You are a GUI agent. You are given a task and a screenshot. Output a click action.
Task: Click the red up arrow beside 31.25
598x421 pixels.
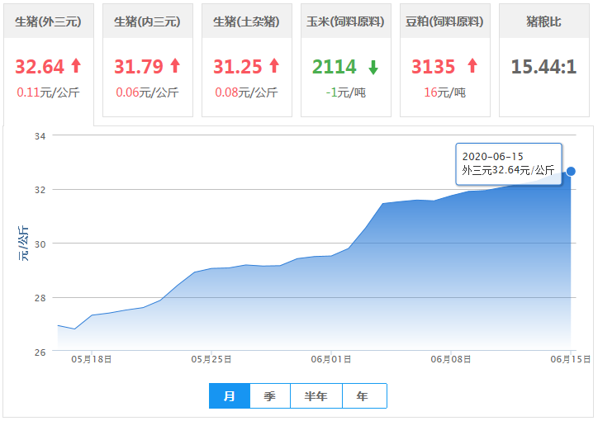click(x=273, y=66)
